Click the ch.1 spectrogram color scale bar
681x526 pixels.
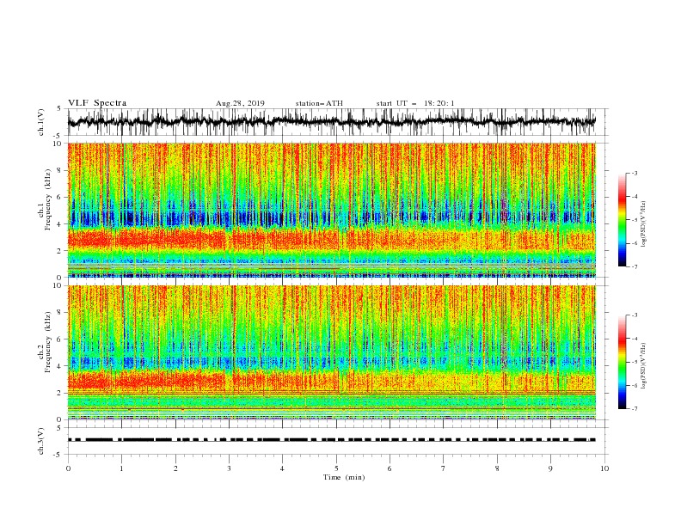pos(622,220)
